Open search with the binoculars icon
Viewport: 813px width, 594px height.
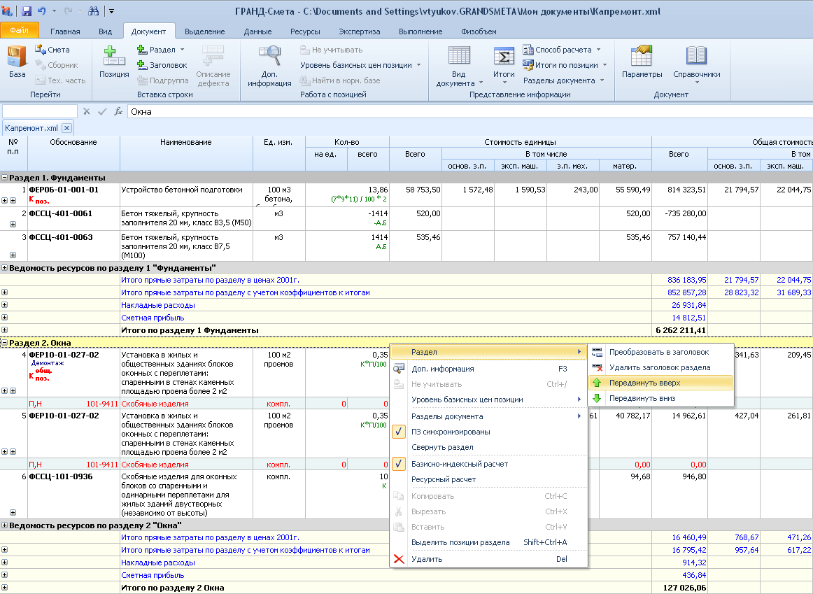click(x=93, y=11)
